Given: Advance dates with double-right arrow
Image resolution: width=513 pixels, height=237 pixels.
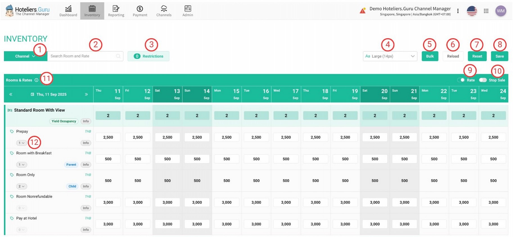Looking at the screenshot, I should (x=86, y=94).
